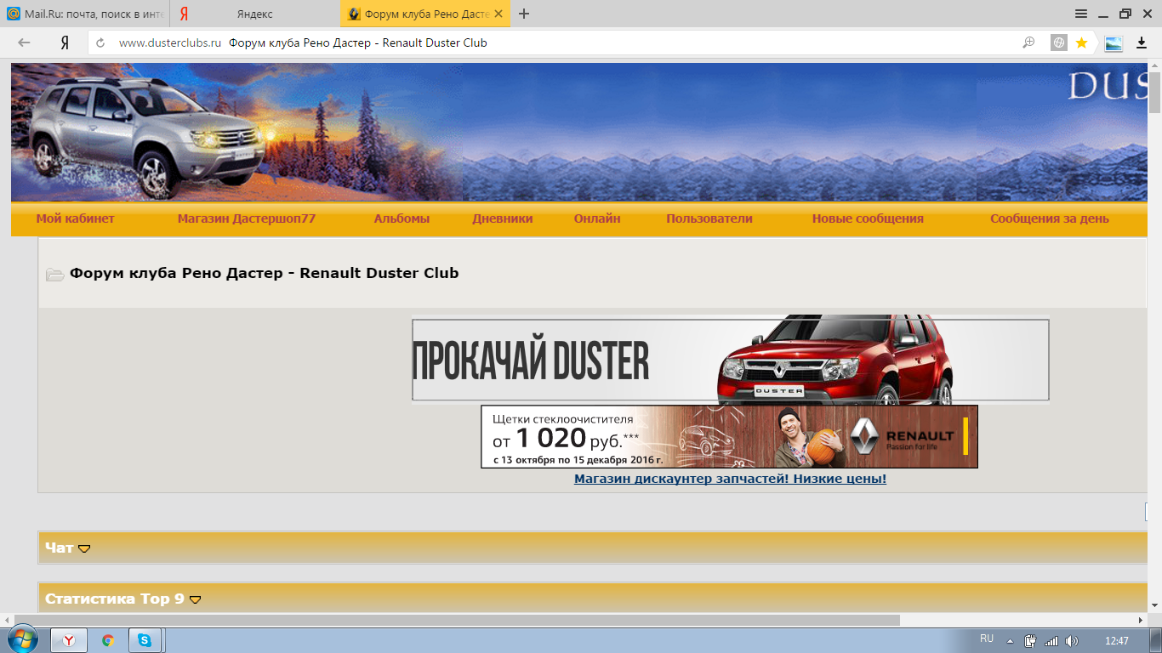Click the yellow bookmark star

(1082, 43)
